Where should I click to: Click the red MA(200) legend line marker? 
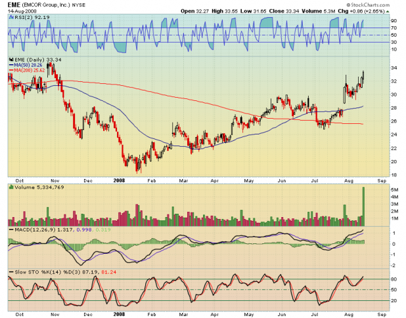11,70
